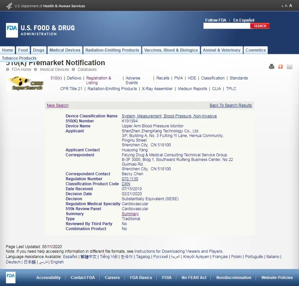Open the Drugs tab
299x286 pixels.
point(39,50)
